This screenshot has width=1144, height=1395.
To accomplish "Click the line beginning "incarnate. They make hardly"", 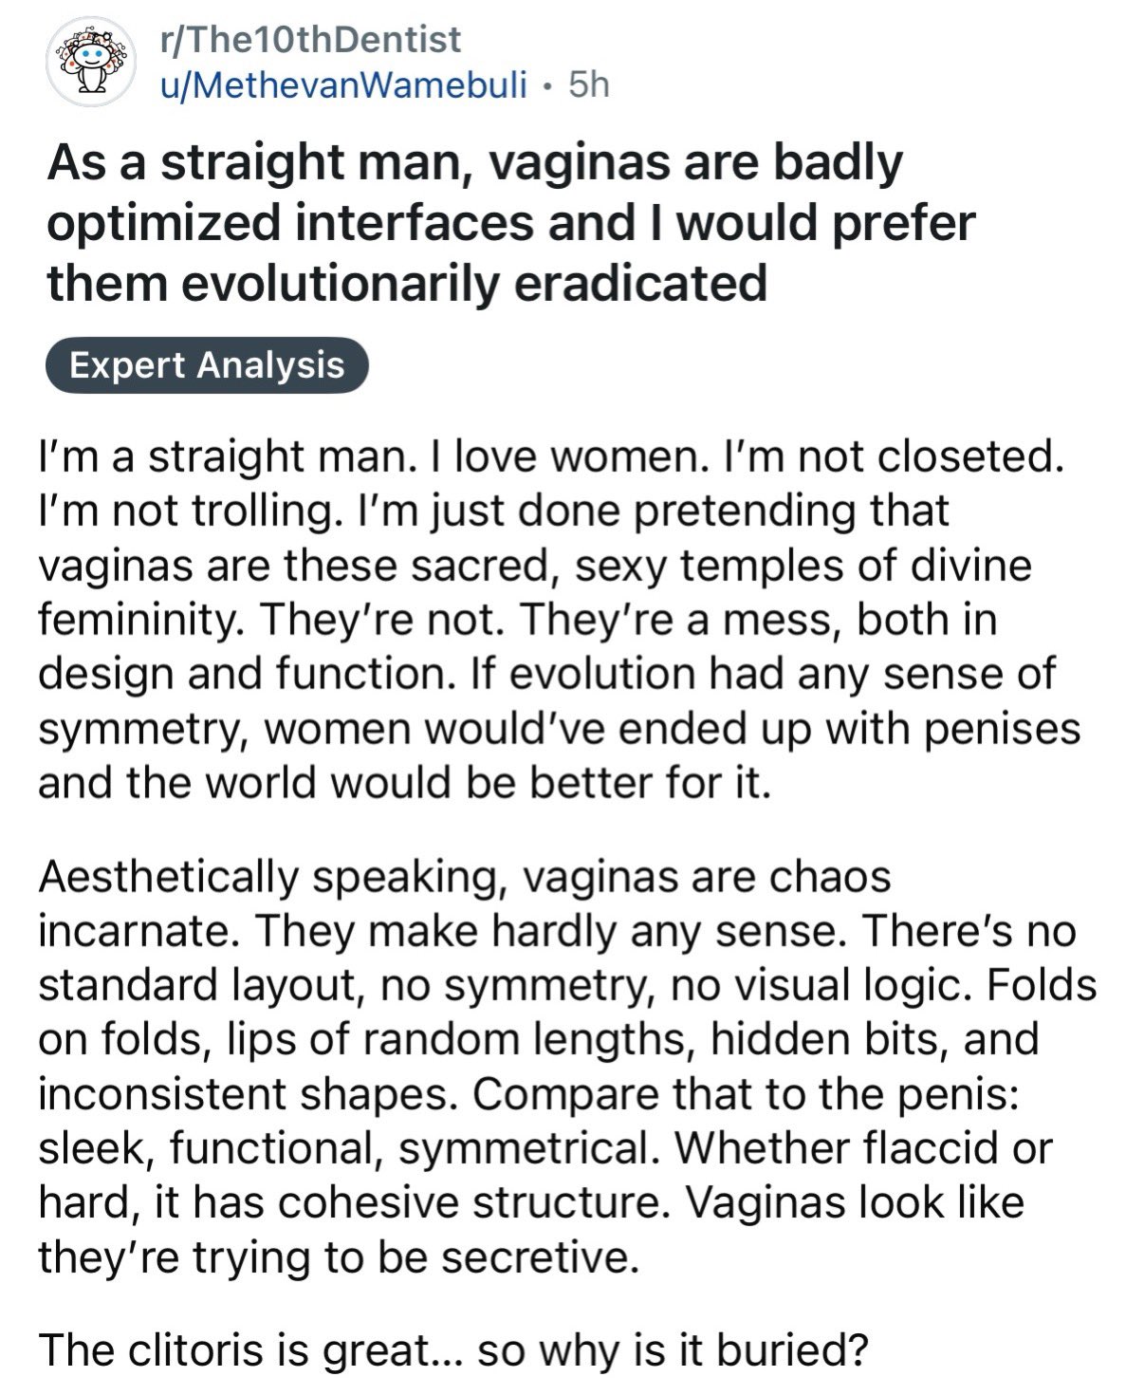I will (557, 931).
